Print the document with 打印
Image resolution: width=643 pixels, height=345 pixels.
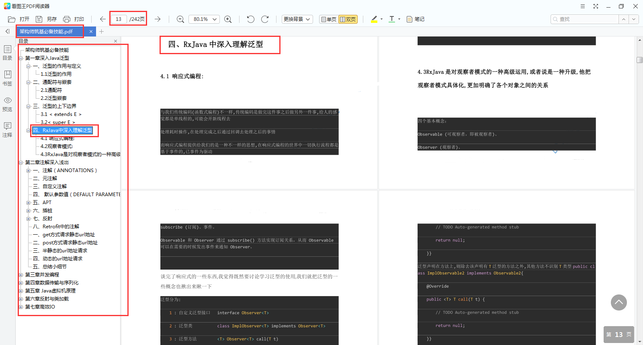point(74,19)
